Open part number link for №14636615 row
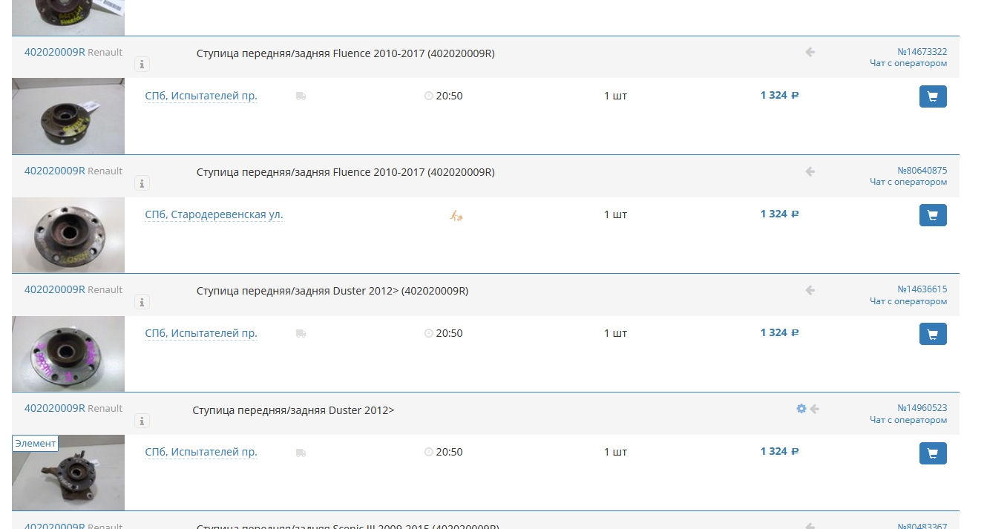Image resolution: width=987 pixels, height=529 pixels. tap(55, 289)
